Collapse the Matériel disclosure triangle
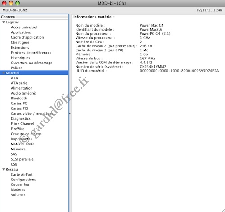Screen dimensions: 225x212 click(x=4, y=73)
